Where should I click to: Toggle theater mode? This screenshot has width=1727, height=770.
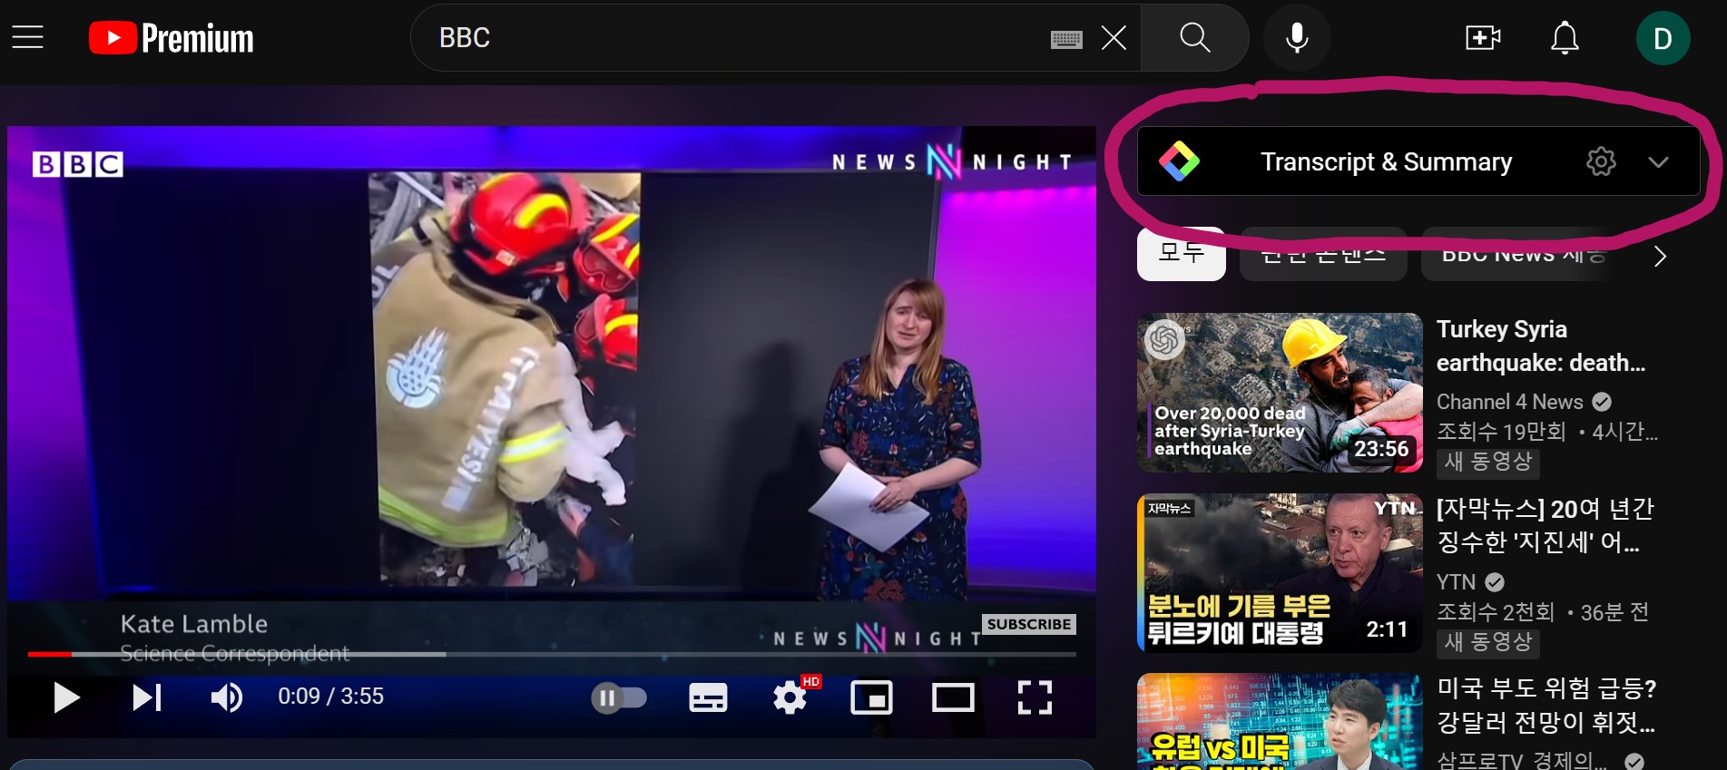coord(953,697)
